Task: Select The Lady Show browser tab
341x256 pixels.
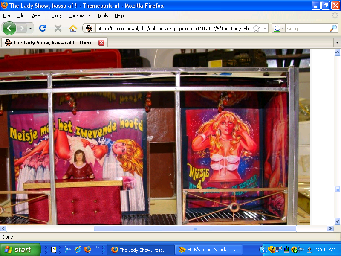Action: [54, 42]
